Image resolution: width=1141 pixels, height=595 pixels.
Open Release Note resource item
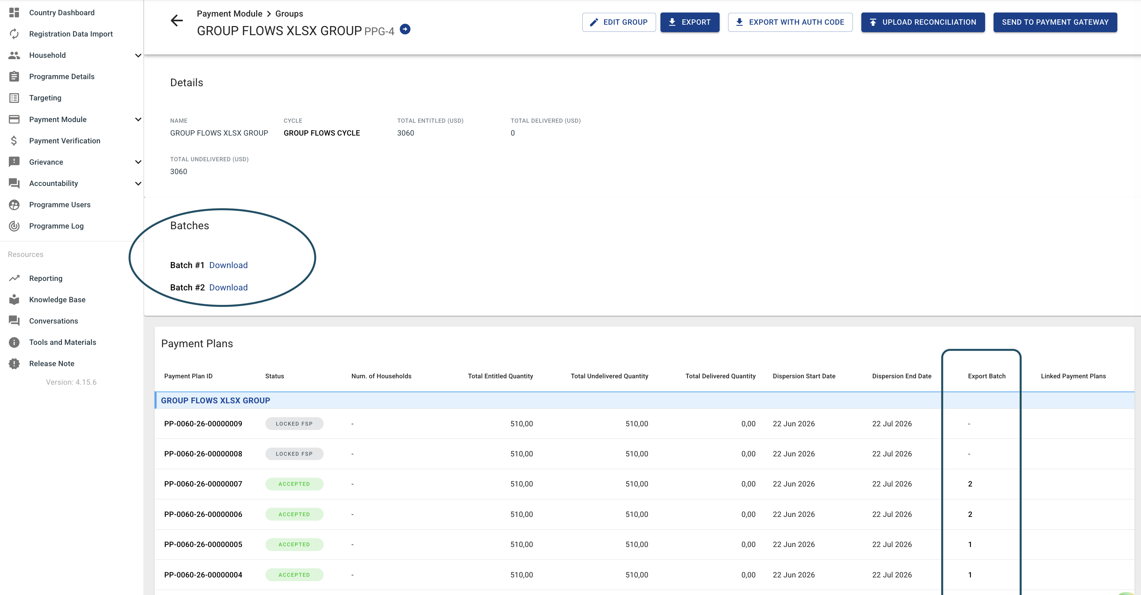point(52,363)
